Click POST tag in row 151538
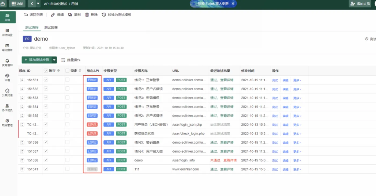This screenshot has height=196, width=376. tap(121, 160)
